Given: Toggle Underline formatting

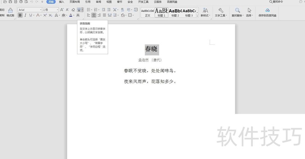Looking at the screenshot, I should click(x=30, y=15).
